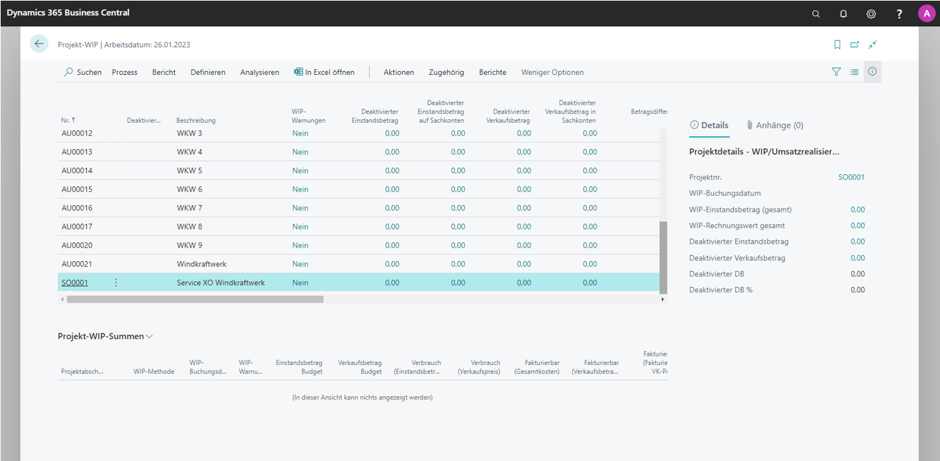Toggle the FactBox information pane icon

point(873,72)
